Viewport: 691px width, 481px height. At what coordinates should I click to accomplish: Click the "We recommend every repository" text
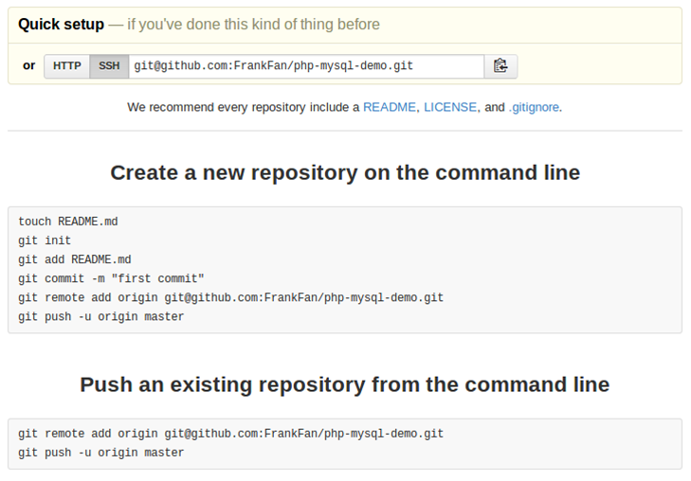pyautogui.click(x=244, y=108)
